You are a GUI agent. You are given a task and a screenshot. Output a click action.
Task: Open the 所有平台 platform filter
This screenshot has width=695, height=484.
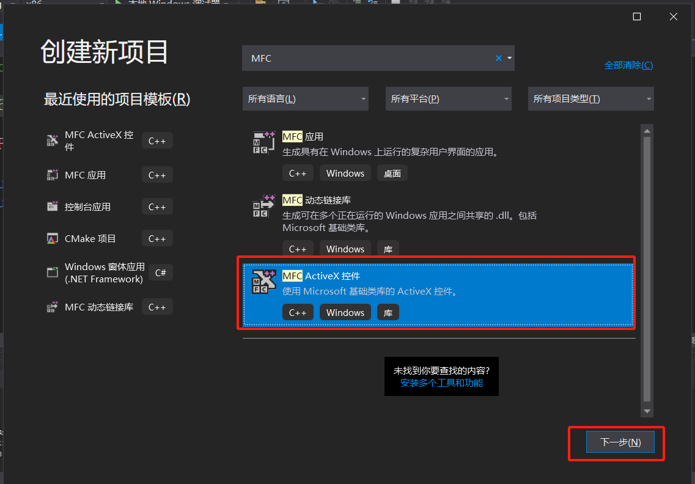(x=448, y=99)
